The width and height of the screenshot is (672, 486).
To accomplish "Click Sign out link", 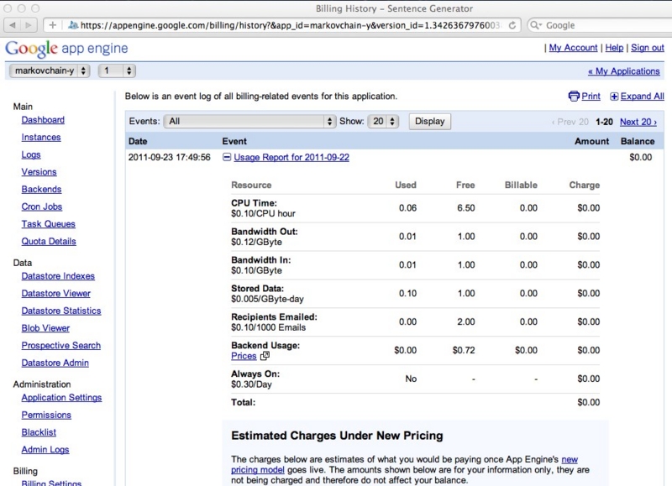I will [x=648, y=48].
